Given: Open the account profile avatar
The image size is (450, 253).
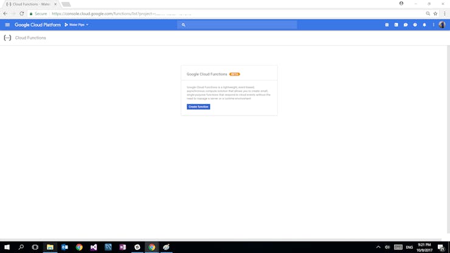Looking at the screenshot, I should 442,25.
